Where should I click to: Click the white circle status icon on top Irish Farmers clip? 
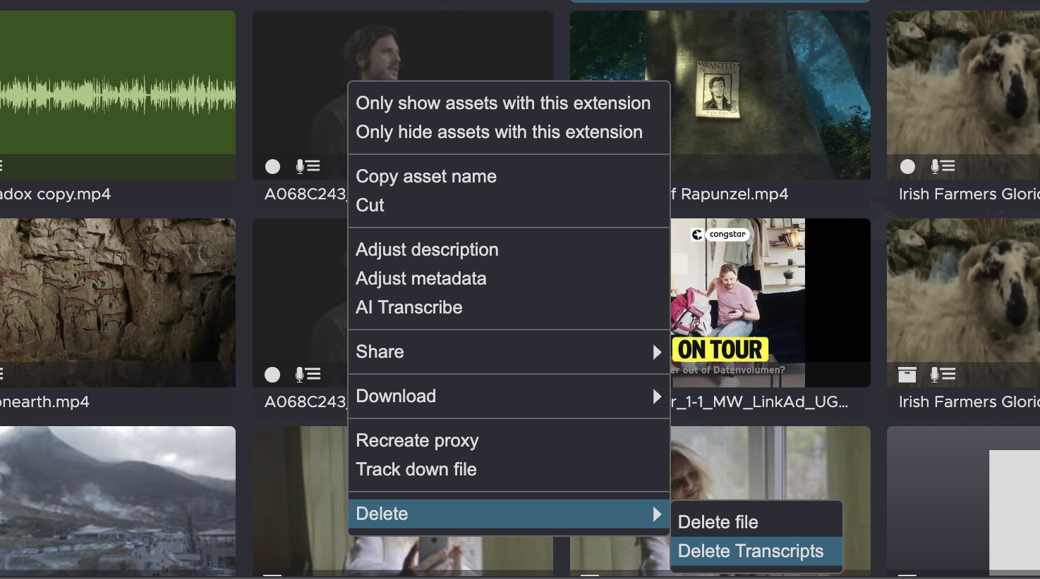pyautogui.click(x=907, y=166)
